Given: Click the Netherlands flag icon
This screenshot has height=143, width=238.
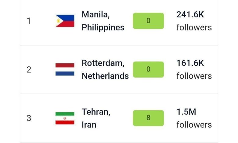Looking at the screenshot, I should pos(65,69).
